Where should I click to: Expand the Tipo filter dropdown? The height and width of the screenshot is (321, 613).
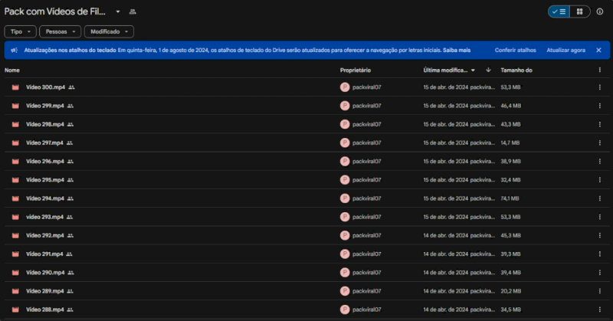20,31
